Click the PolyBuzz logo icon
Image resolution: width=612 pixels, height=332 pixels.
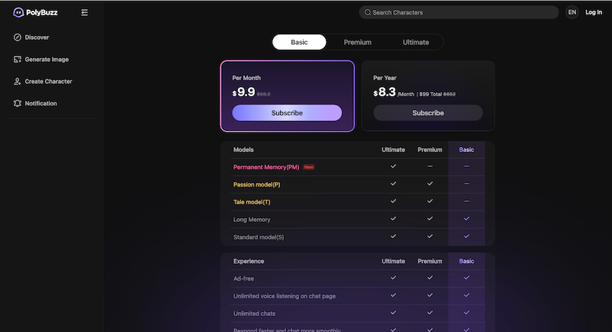coord(18,12)
